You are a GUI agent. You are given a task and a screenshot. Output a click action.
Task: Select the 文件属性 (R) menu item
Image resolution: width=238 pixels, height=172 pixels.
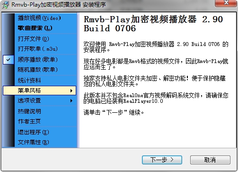[34, 142]
